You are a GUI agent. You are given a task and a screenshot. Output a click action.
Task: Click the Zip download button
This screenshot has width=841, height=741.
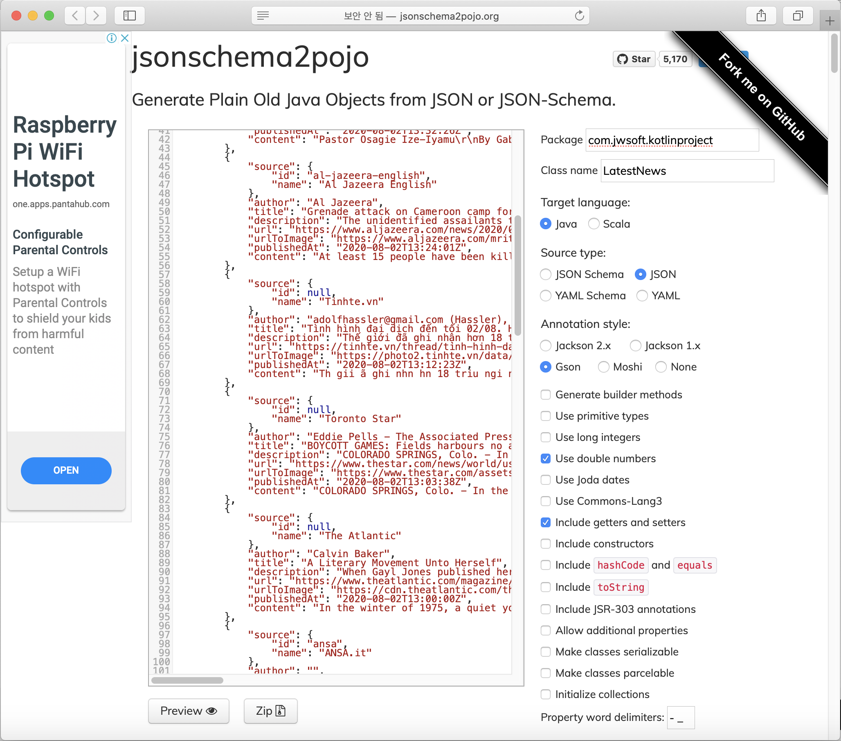point(270,711)
